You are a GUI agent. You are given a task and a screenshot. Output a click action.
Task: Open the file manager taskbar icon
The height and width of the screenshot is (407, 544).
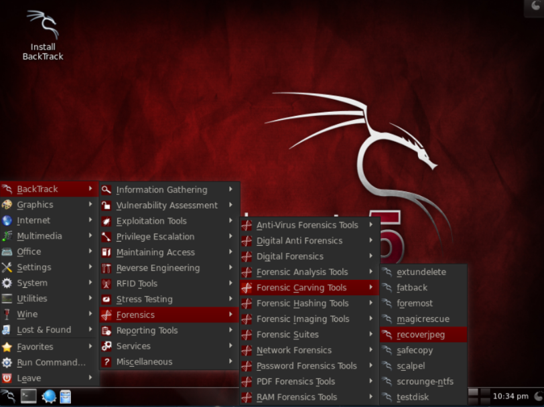[65, 397]
